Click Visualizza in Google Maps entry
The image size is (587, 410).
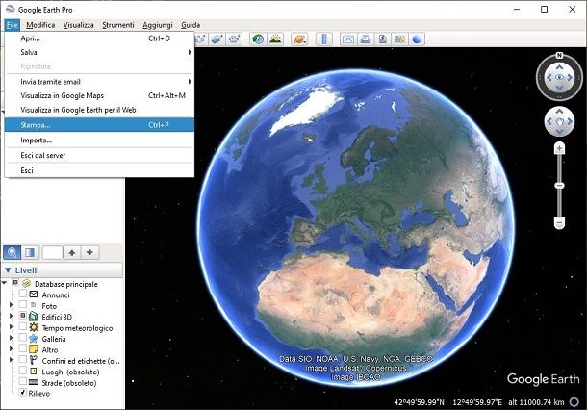(99, 96)
